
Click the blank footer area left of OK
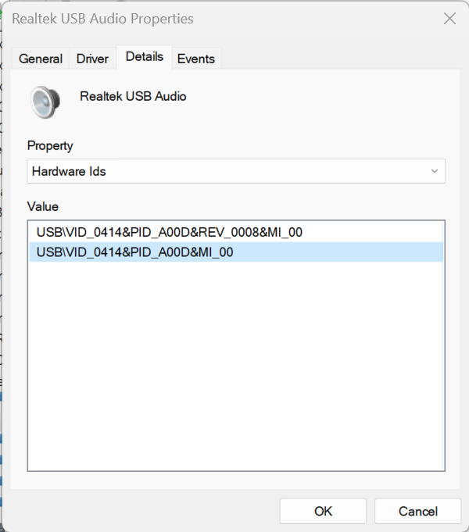coord(142,511)
